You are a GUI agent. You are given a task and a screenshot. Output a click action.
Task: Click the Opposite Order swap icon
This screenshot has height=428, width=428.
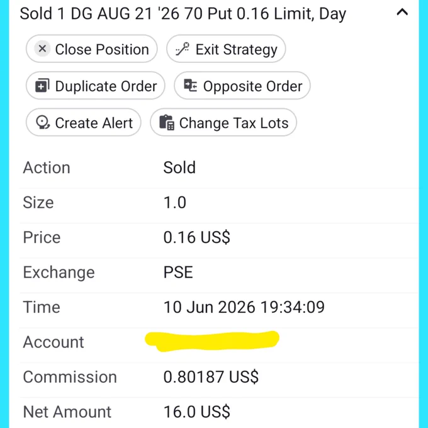(190, 86)
